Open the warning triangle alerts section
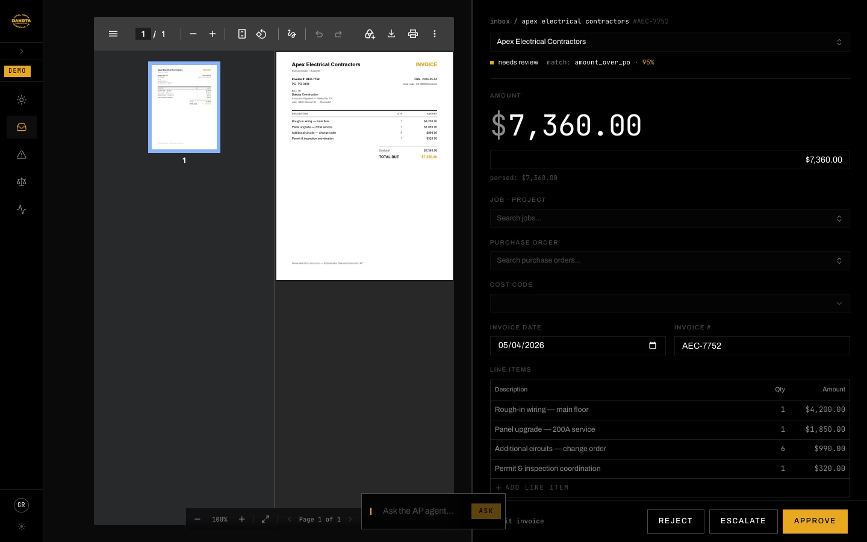867x542 pixels. 22,155
